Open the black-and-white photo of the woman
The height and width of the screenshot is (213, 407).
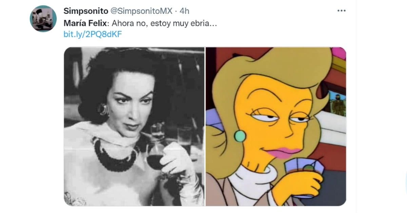click(134, 127)
